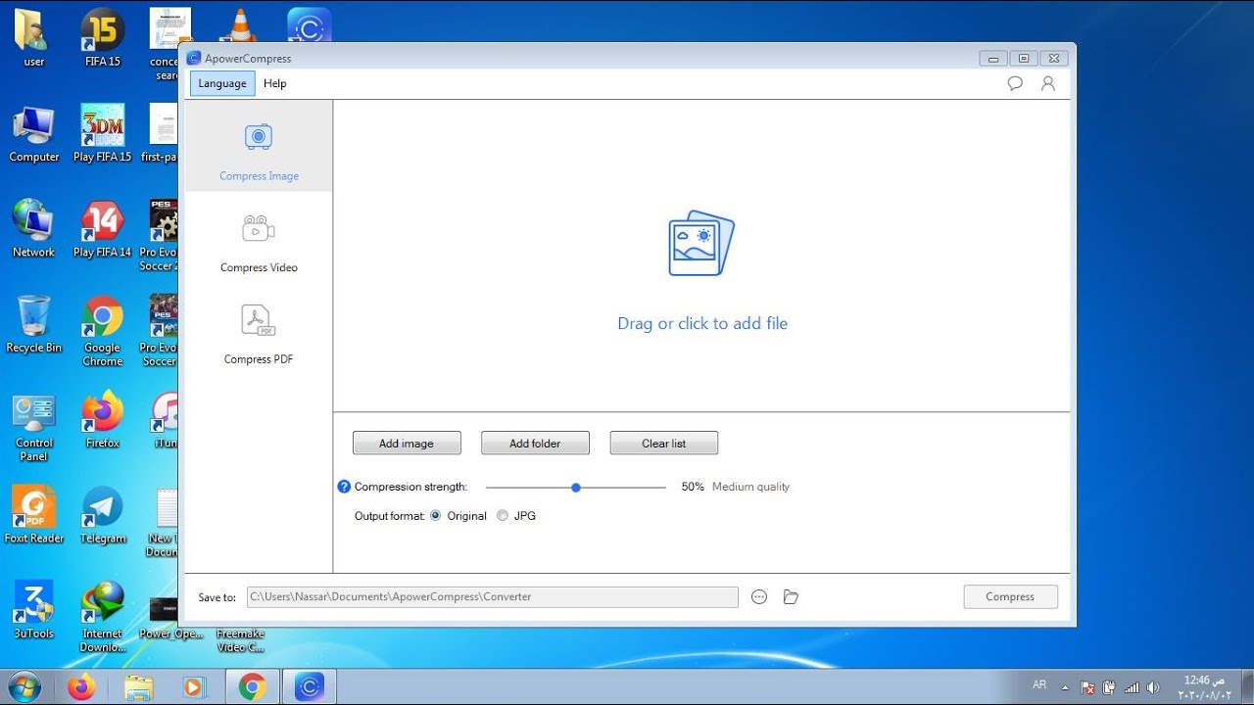Image resolution: width=1254 pixels, height=705 pixels.
Task: Open the Windows Start button
Action: 23,686
